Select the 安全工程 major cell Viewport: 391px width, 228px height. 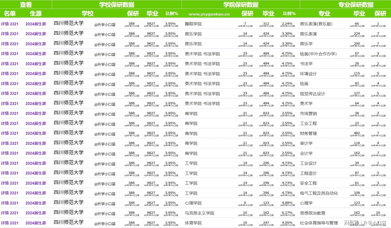coord(308,183)
